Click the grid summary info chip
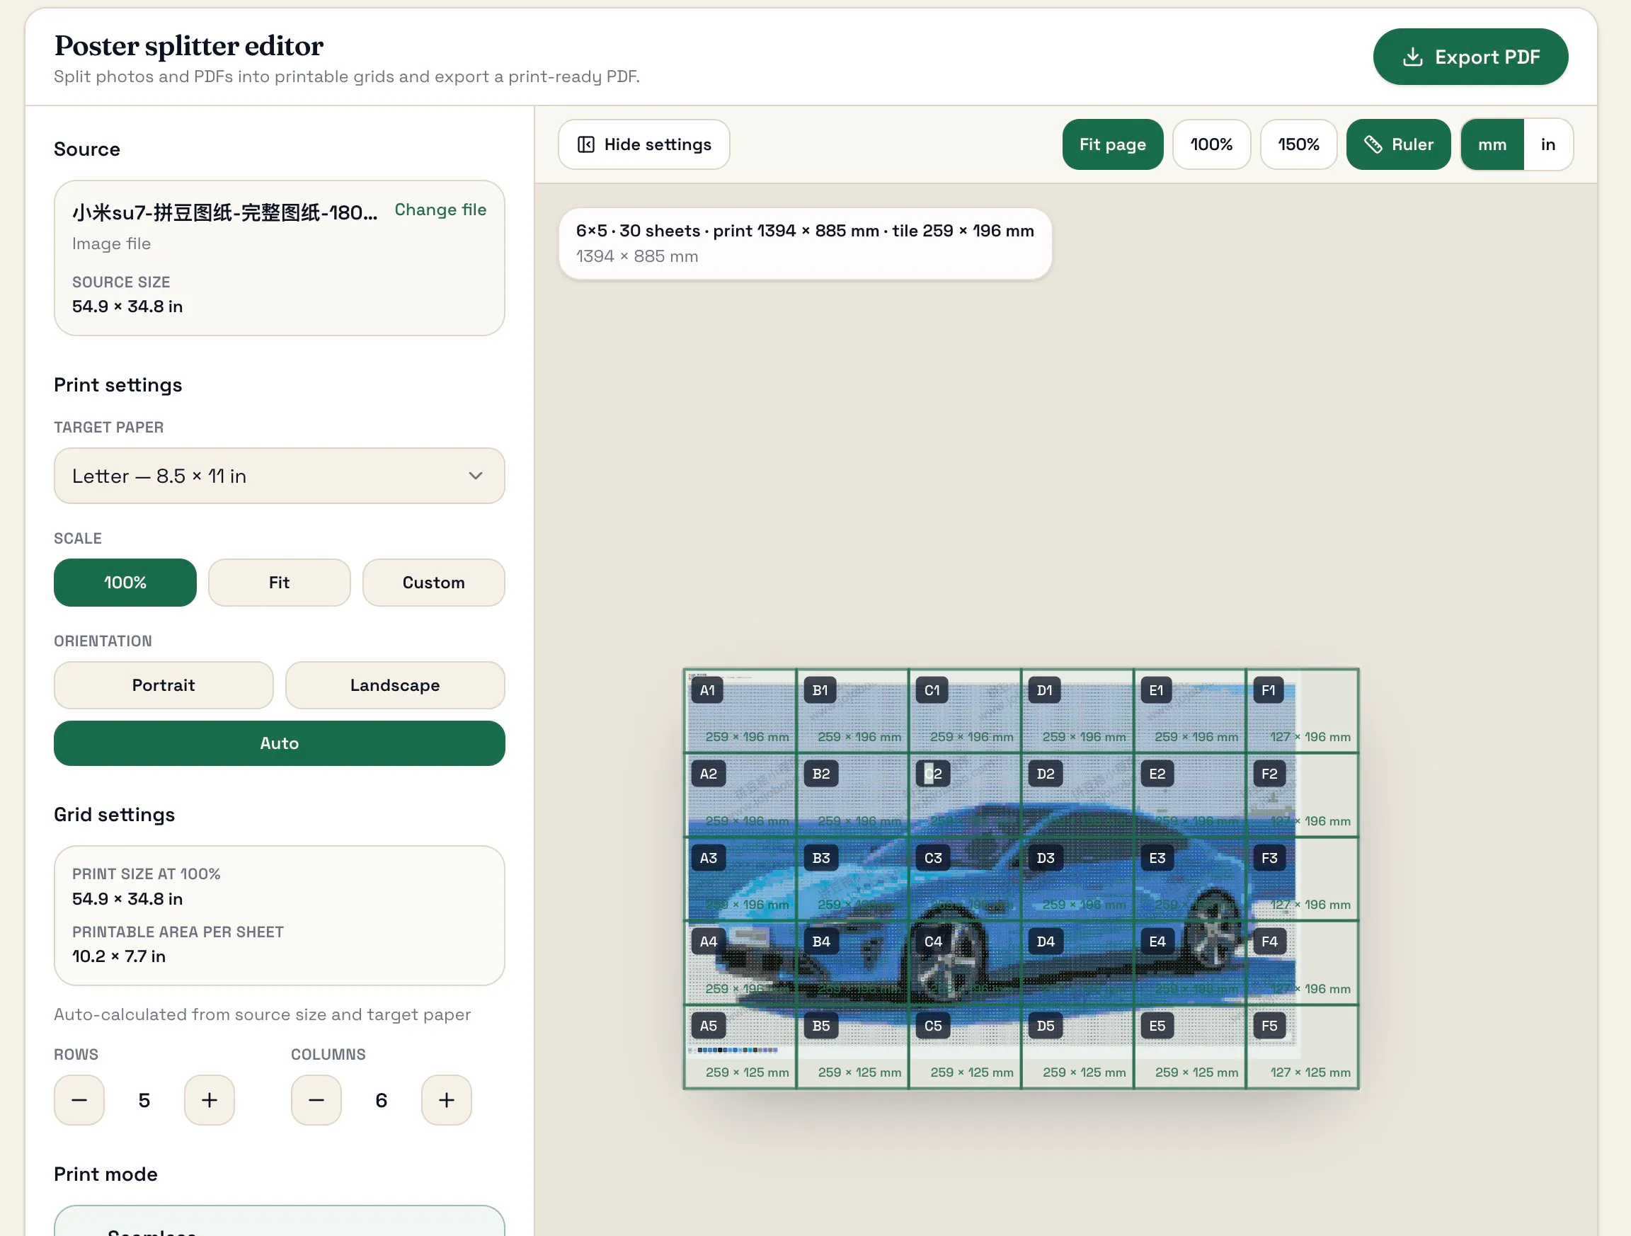The width and height of the screenshot is (1631, 1236). (805, 244)
